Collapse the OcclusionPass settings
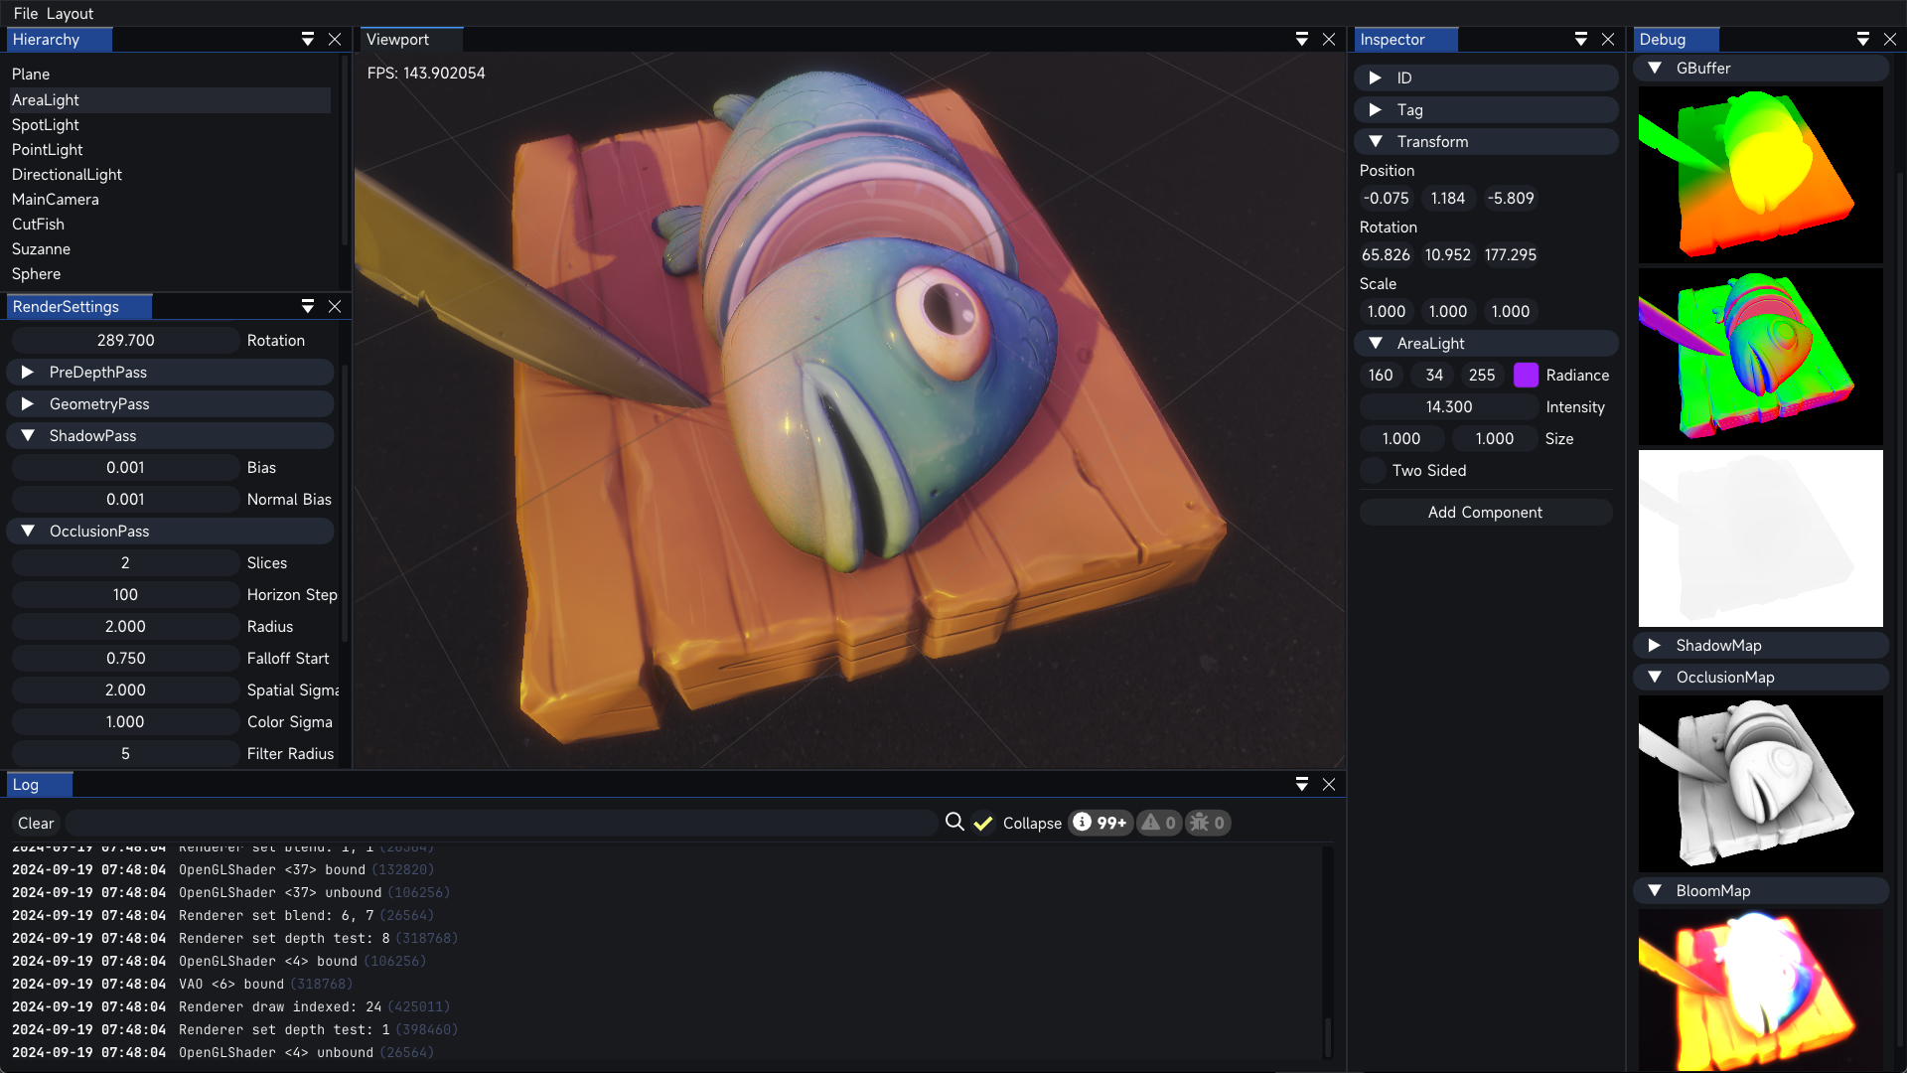 tap(171, 532)
